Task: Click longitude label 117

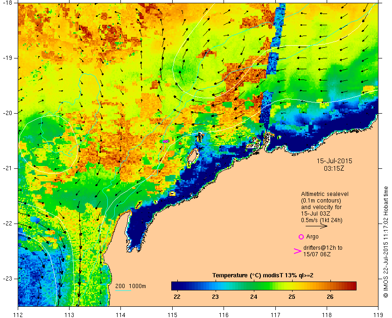Action: click(275, 314)
